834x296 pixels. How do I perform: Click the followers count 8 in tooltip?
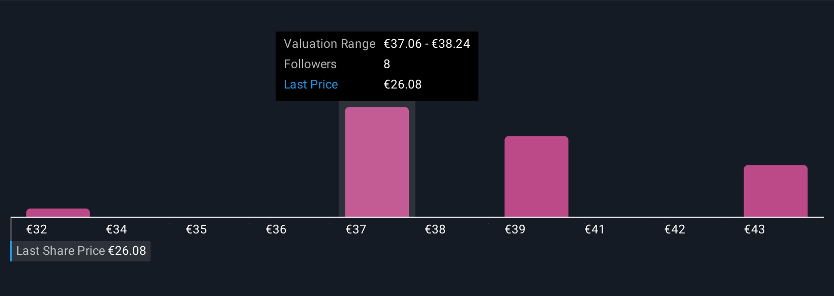point(387,64)
